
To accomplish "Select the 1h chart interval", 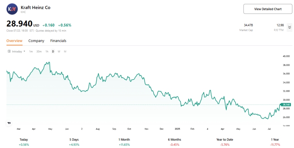I will [47, 52].
